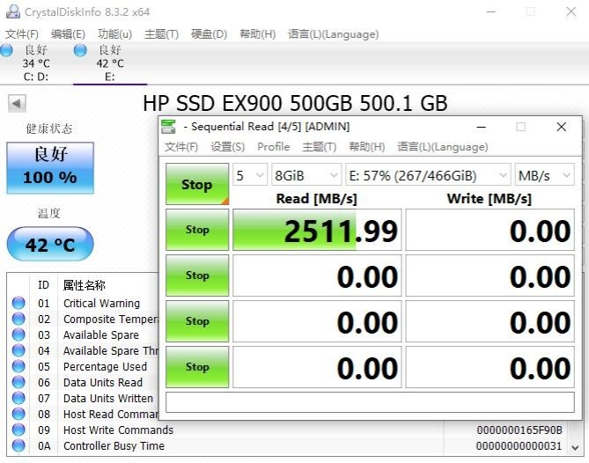Open 硬盘(D) menu in CrystalDiskInfo

[210, 34]
